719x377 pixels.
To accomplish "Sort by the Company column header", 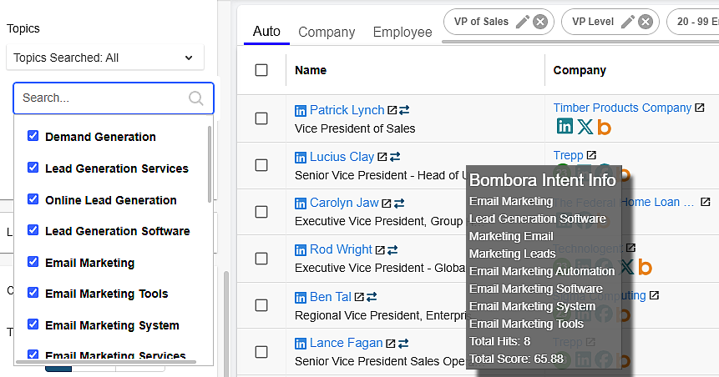I will point(580,70).
